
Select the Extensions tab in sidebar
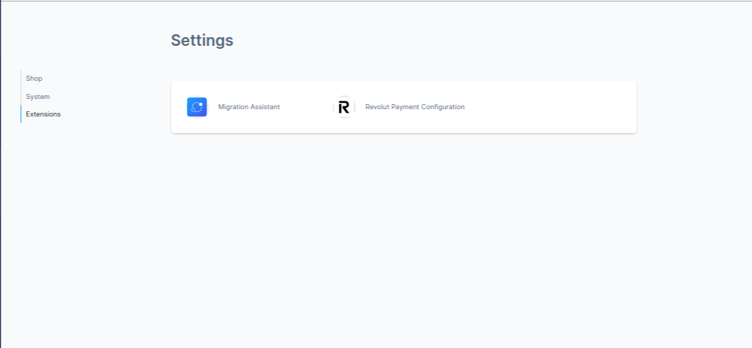(x=43, y=114)
